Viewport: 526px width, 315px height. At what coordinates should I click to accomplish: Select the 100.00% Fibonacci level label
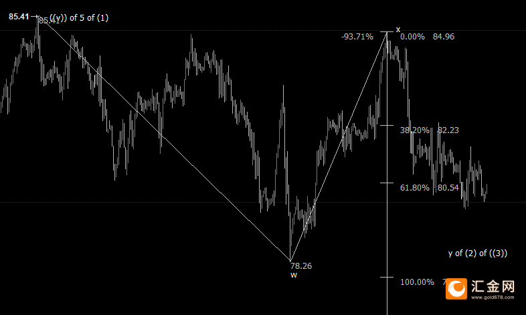(x=417, y=282)
